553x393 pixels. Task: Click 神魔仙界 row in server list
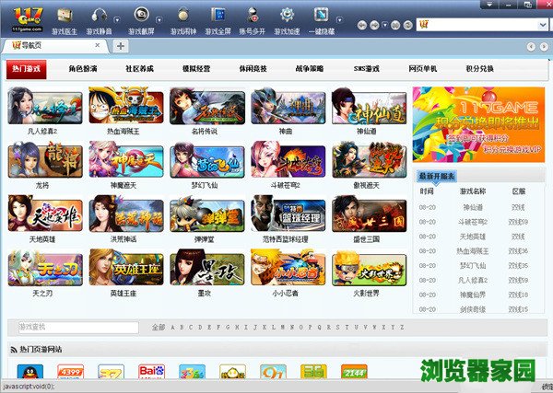(x=474, y=295)
